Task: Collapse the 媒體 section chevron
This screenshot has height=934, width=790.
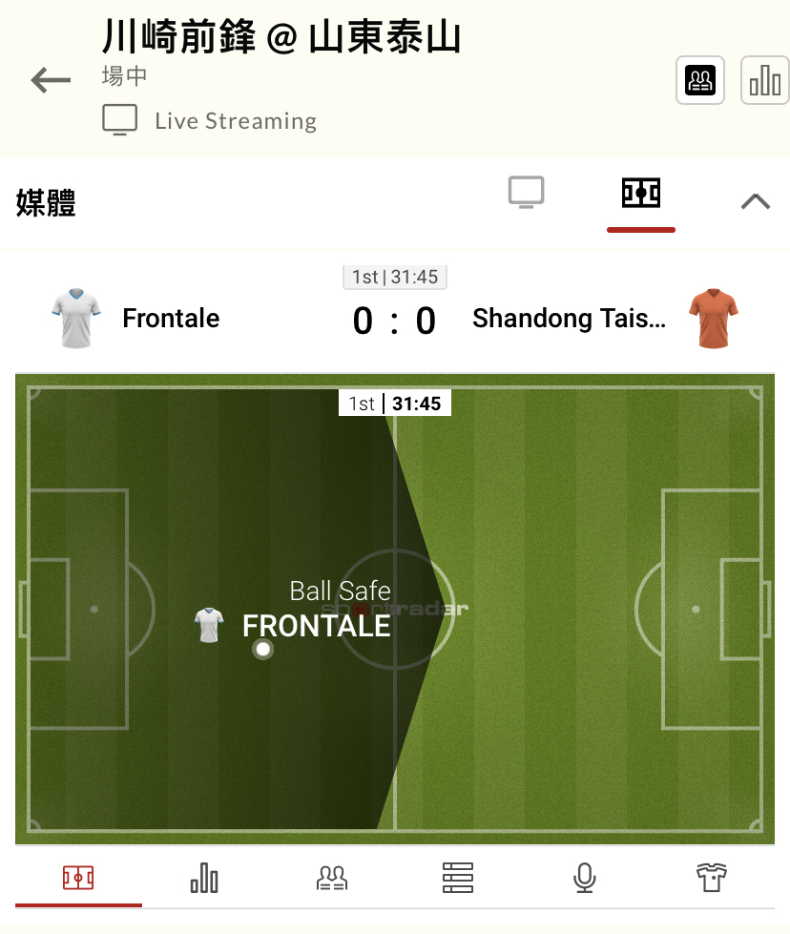Action: [756, 201]
